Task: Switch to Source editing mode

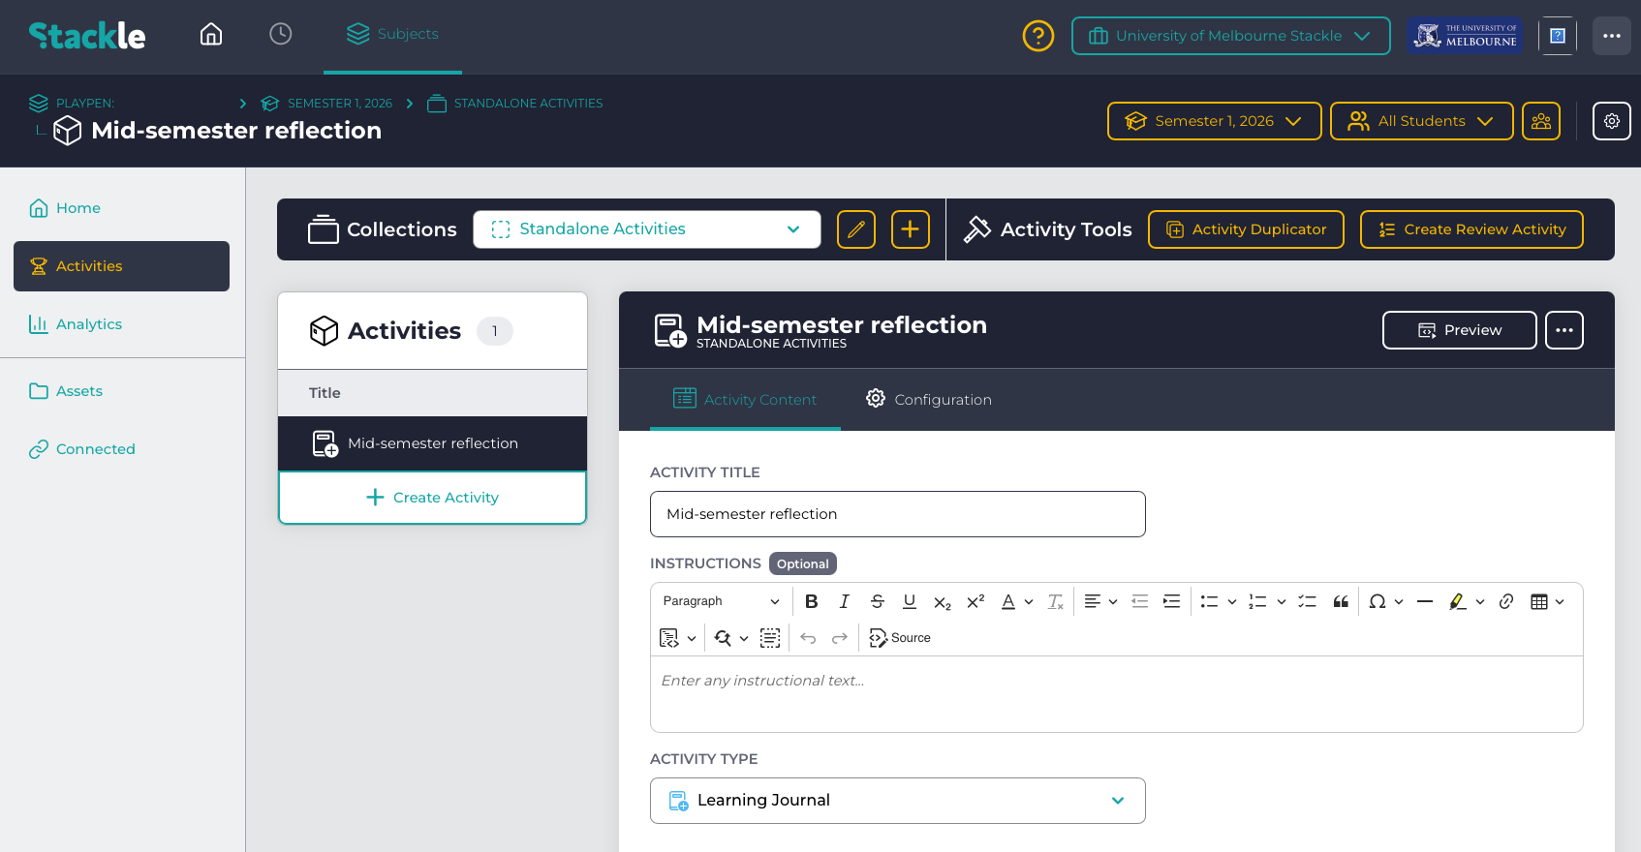Action: coord(900,638)
